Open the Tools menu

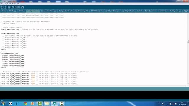pos(14,4)
